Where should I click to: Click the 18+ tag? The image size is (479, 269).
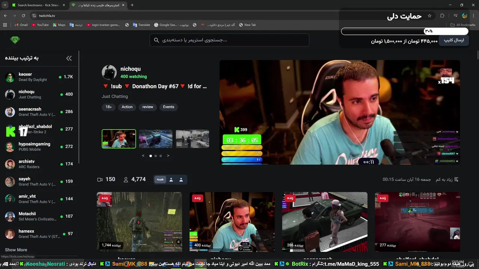pos(109,107)
